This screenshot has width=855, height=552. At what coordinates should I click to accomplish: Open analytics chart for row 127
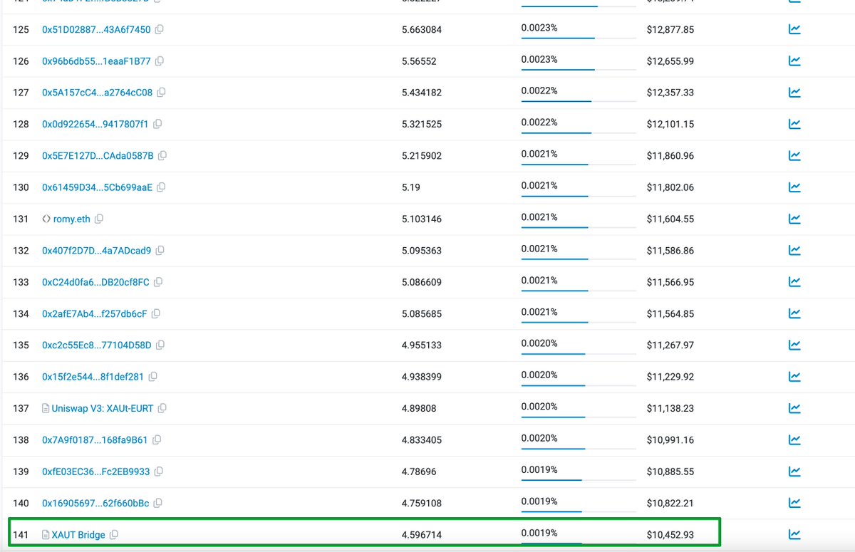[794, 93]
